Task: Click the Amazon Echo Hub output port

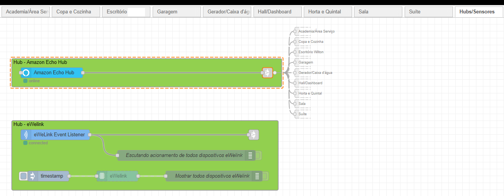Action: click(x=83, y=73)
